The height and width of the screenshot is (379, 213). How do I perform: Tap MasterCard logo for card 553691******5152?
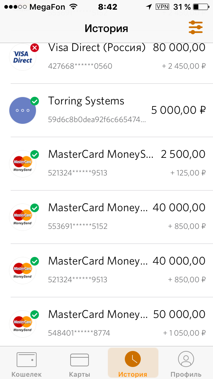click(23, 217)
